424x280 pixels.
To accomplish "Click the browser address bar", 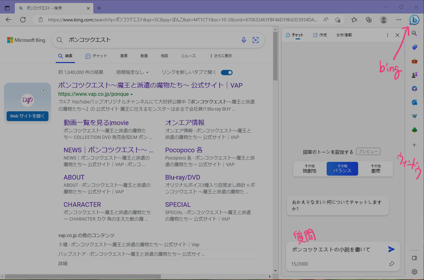I will [183, 20].
